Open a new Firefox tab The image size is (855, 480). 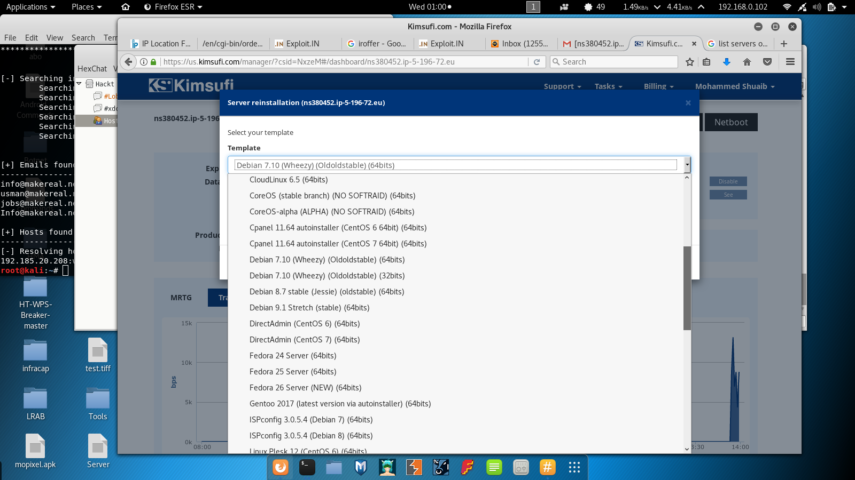pos(784,44)
